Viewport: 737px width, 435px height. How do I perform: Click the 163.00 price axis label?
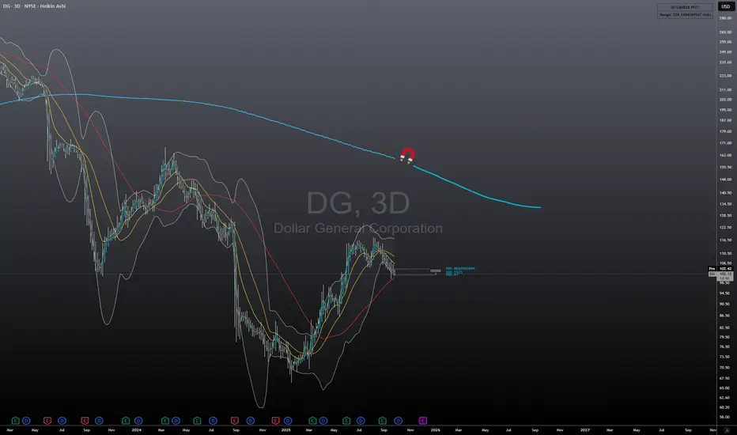(725, 155)
